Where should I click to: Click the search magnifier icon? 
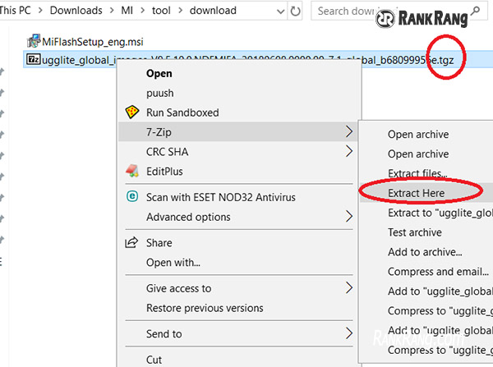(x=476, y=11)
